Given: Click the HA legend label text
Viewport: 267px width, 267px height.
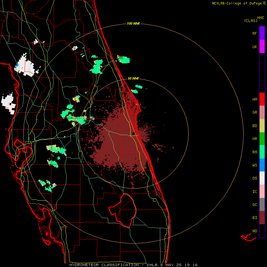Looking at the screenshot, I should [255, 99].
